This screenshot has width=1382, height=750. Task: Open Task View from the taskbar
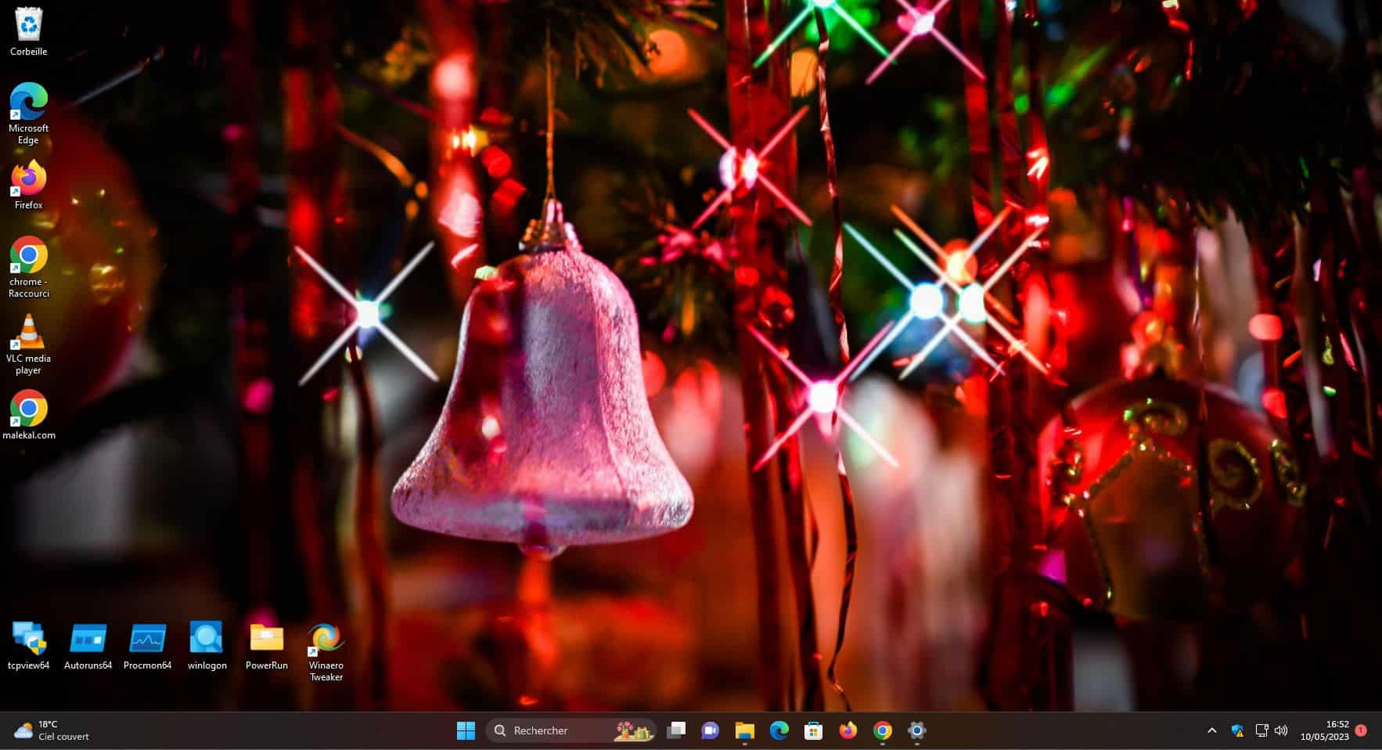[x=676, y=730]
